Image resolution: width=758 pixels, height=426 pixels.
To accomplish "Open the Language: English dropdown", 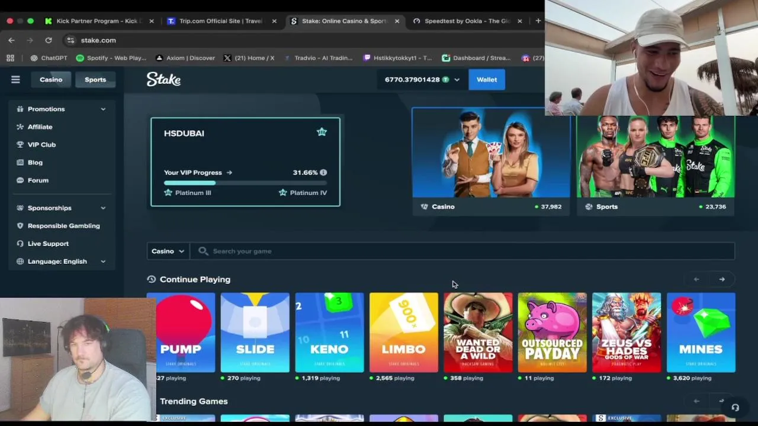I will click(62, 261).
